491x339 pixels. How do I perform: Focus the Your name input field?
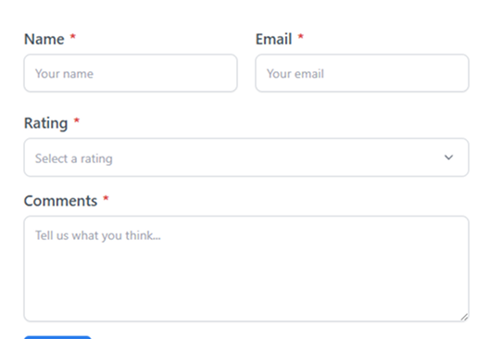tap(131, 73)
